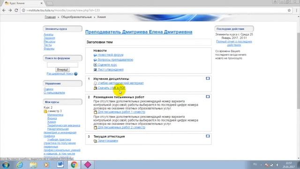Open the pink diamond app on the taskbar
The height and width of the screenshot is (169, 300).
(88, 165)
